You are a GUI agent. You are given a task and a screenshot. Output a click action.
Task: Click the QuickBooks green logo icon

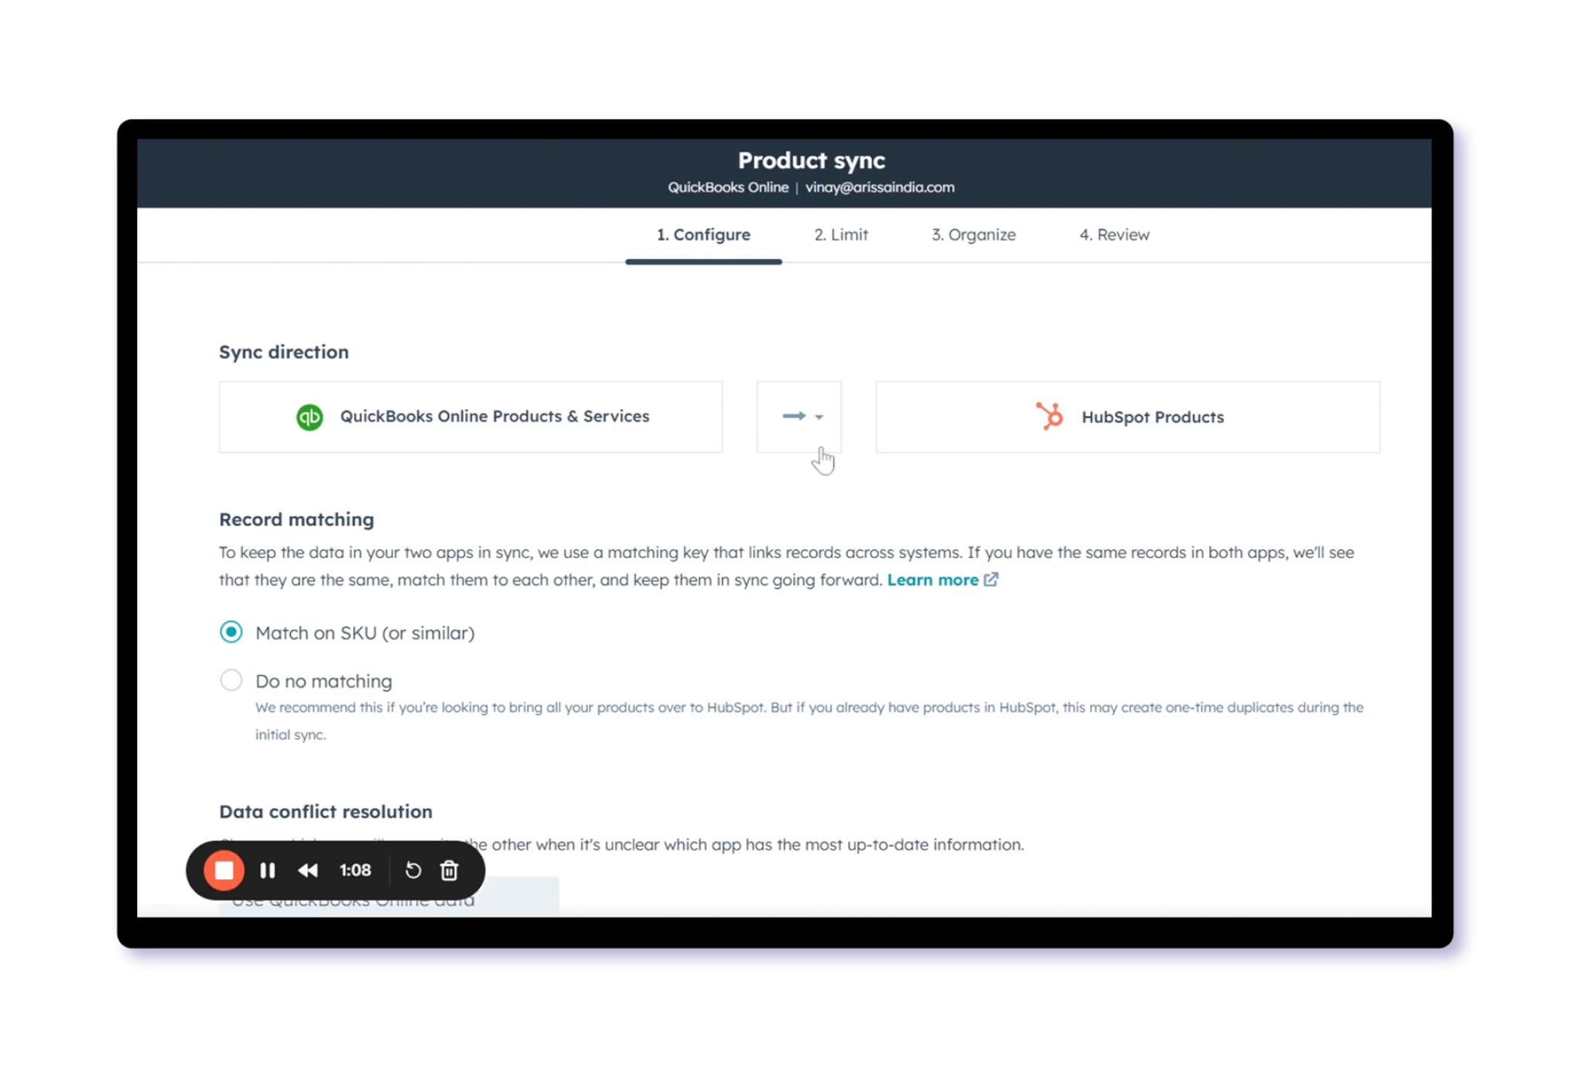tap(309, 417)
